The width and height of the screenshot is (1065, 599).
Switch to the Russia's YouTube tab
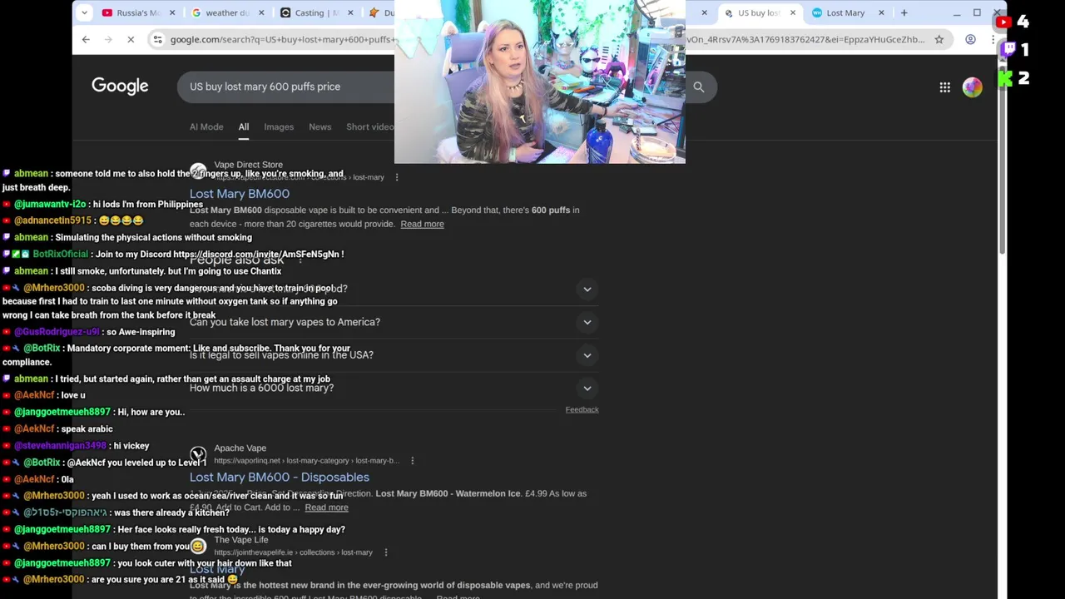(x=138, y=12)
